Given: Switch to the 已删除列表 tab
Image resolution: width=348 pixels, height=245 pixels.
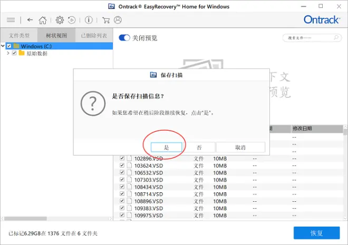Looking at the screenshot, I should [94, 35].
